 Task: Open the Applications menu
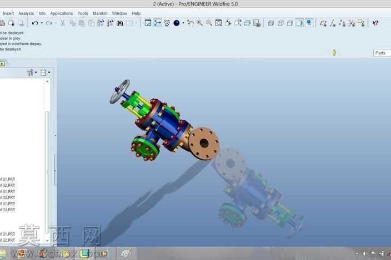click(62, 13)
